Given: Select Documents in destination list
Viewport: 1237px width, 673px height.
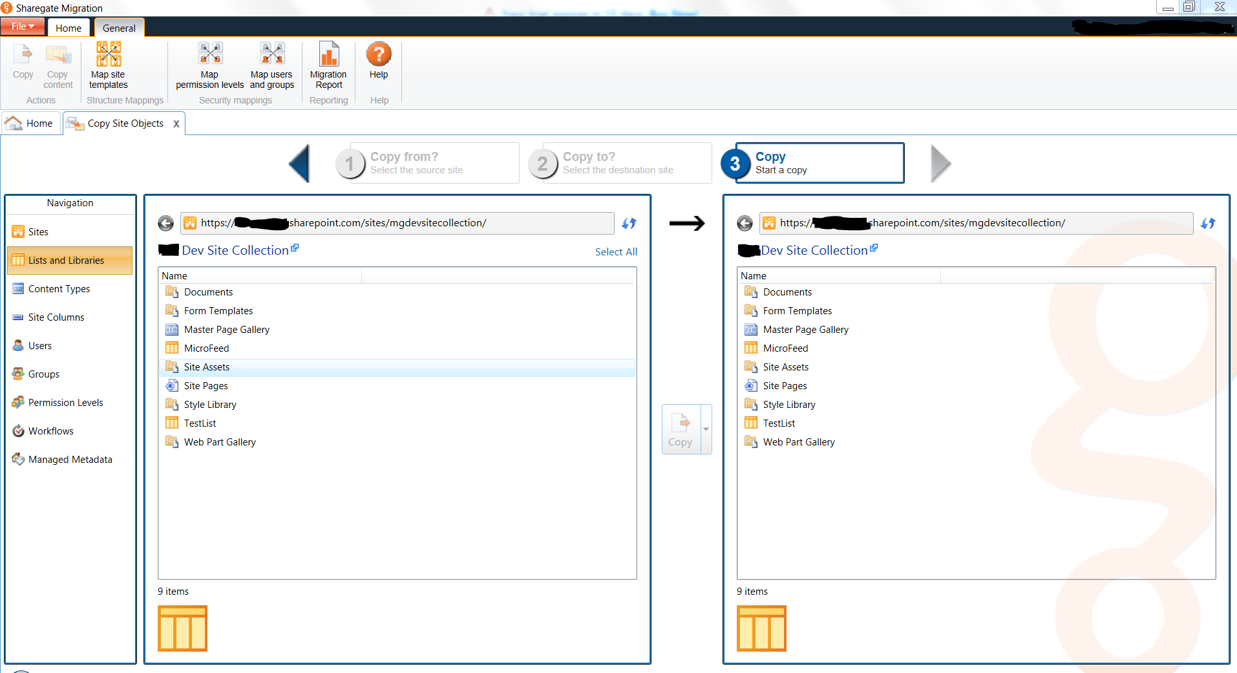Looking at the screenshot, I should pyautogui.click(x=976, y=292).
